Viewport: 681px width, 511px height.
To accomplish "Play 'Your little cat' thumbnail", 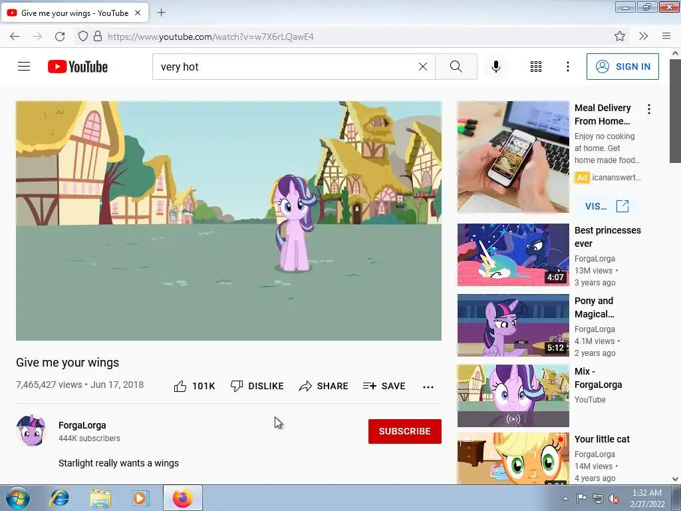I will click(513, 458).
